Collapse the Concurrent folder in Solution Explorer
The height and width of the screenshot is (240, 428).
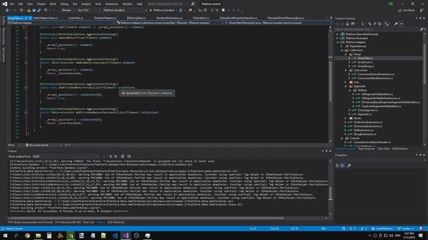[x=346, y=70]
